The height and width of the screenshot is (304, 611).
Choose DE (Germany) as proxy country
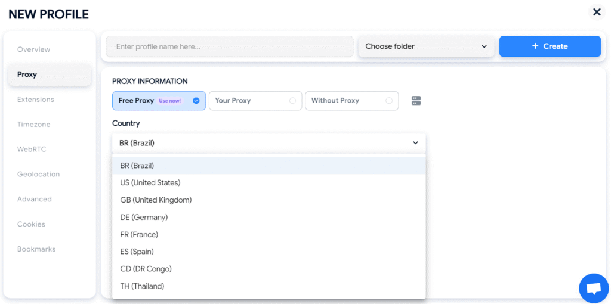pyautogui.click(x=144, y=217)
